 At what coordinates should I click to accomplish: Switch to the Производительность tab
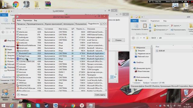click(x=35, y=24)
